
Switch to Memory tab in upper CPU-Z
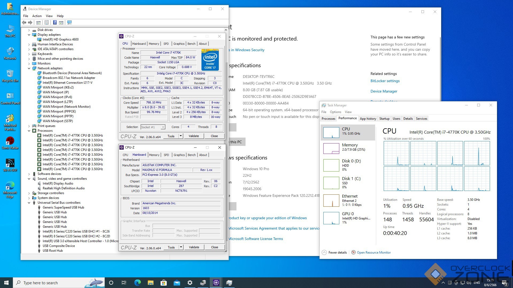pos(154,44)
